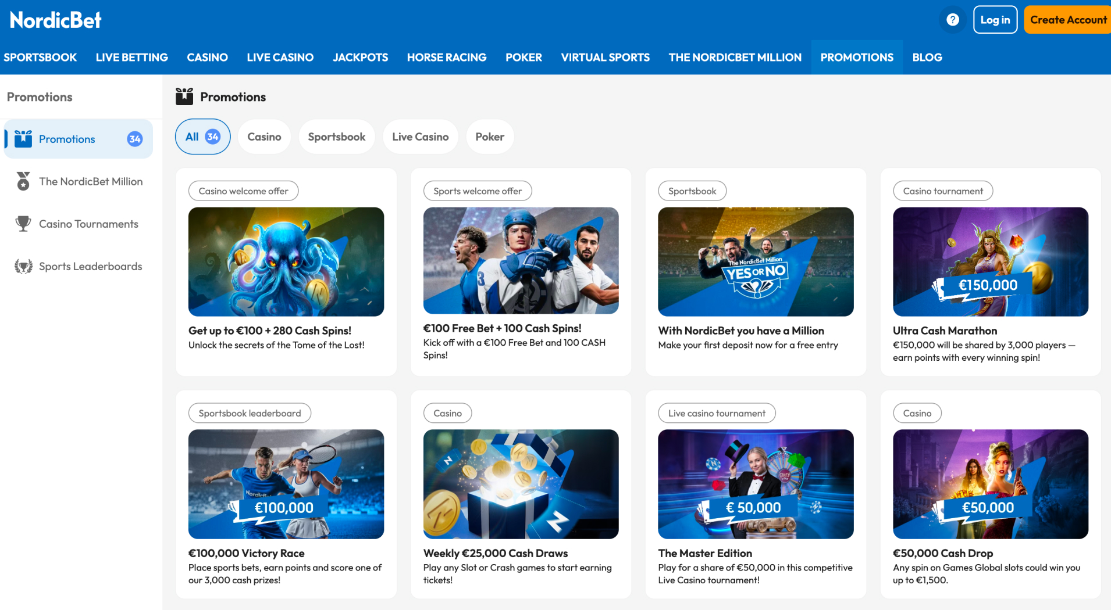This screenshot has height=610, width=1111.
Task: Click the 34 count badge in sidebar
Action: pyautogui.click(x=135, y=139)
